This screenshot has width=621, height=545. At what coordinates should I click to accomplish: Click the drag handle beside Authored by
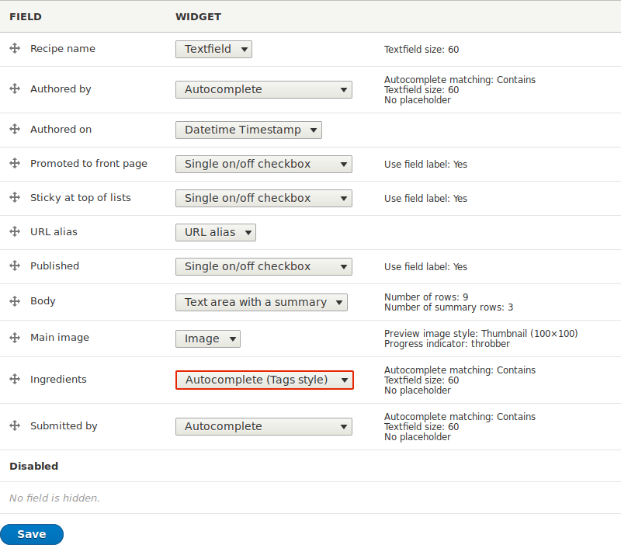(15, 89)
